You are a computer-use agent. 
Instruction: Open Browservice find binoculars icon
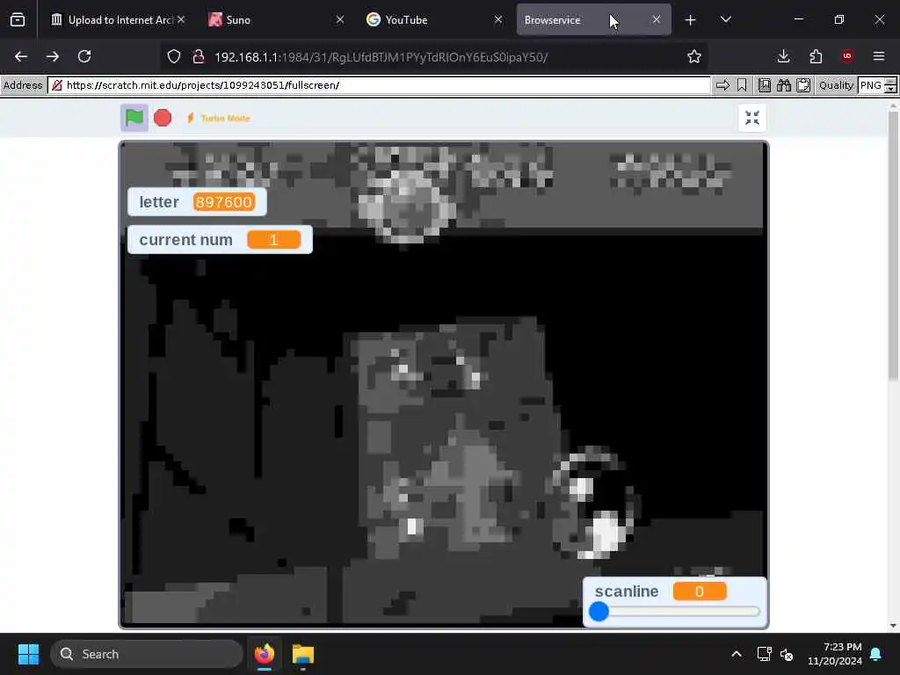(x=783, y=85)
